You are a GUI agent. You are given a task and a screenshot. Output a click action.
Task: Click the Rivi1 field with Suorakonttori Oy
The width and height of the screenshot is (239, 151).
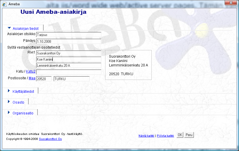click(69, 53)
